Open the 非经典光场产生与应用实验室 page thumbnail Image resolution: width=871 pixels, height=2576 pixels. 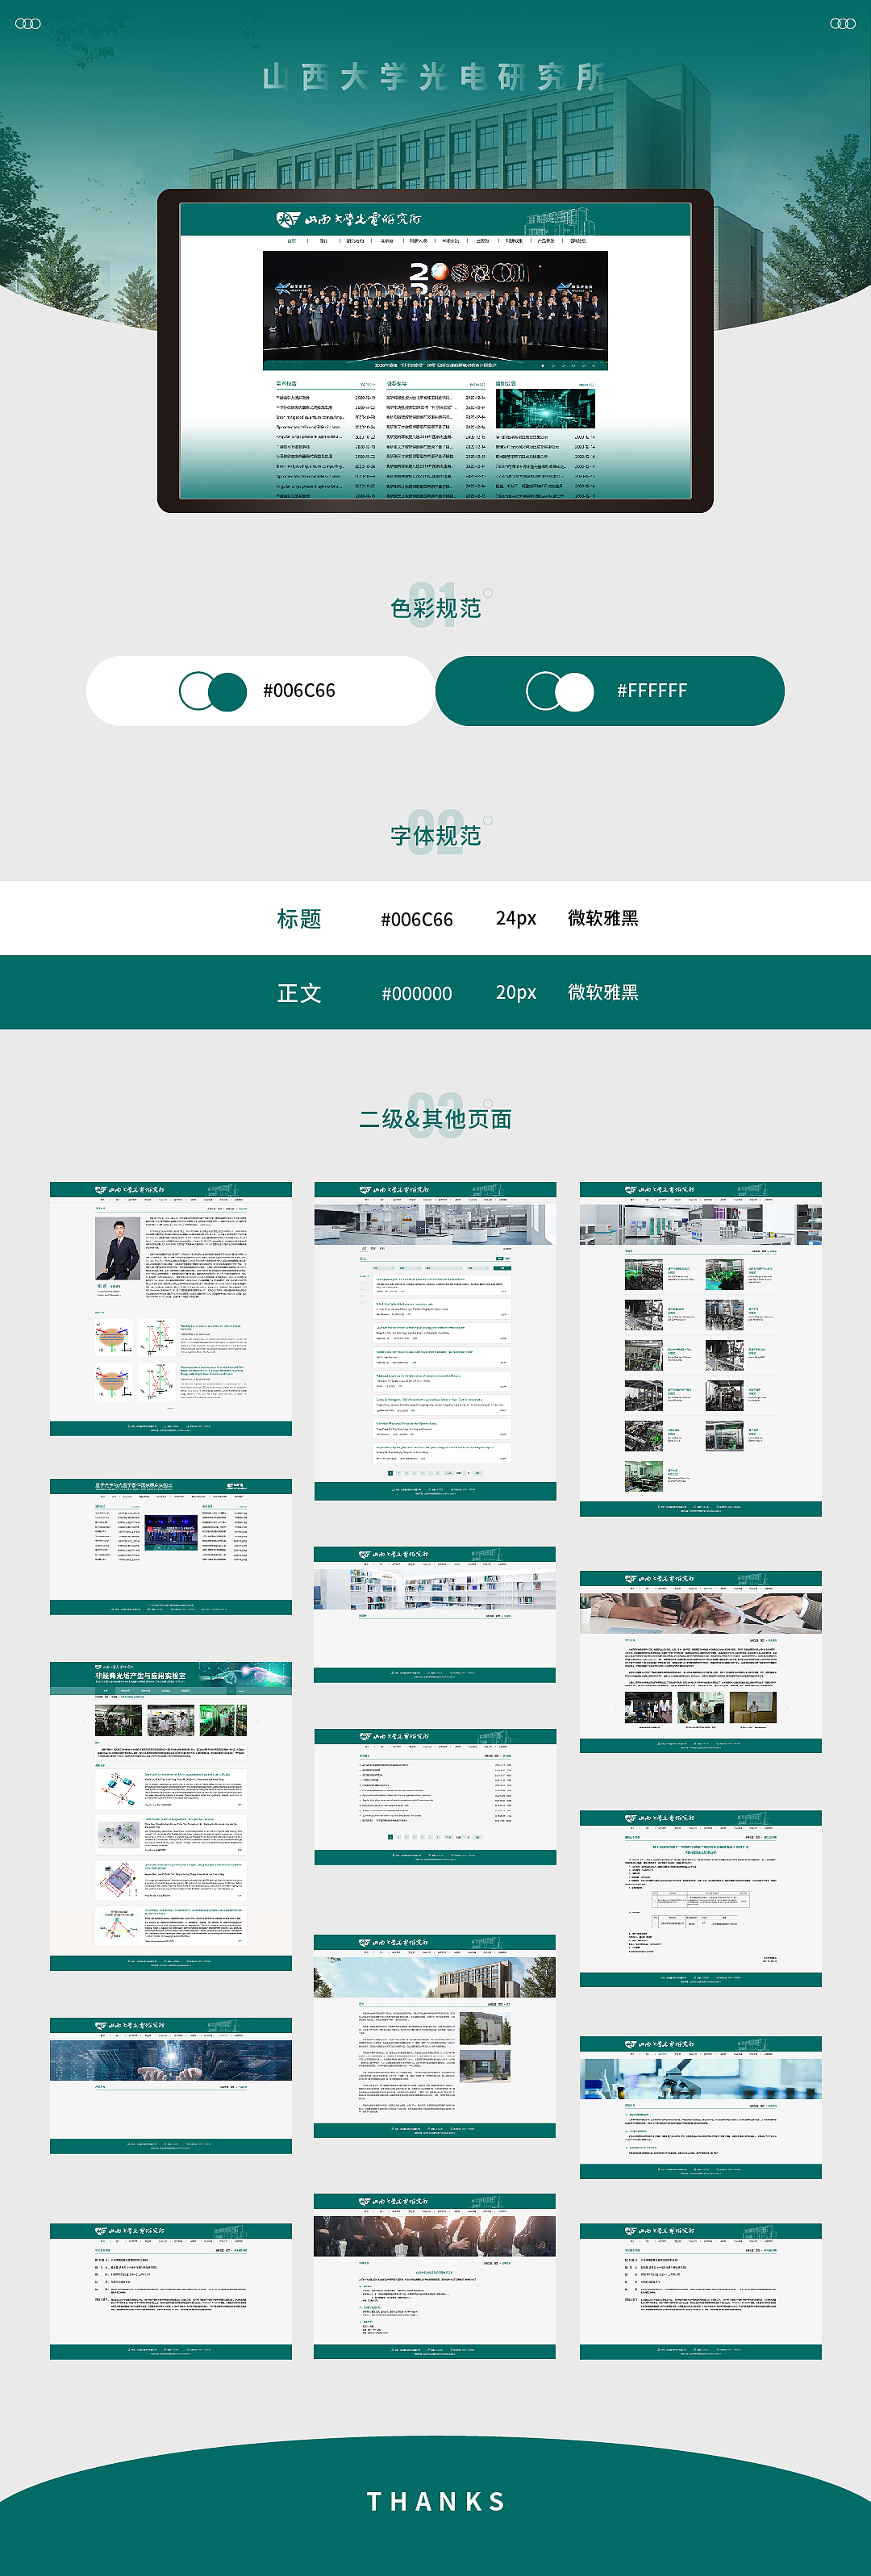[x=171, y=1817]
